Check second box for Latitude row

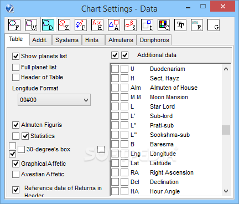tap(124, 163)
